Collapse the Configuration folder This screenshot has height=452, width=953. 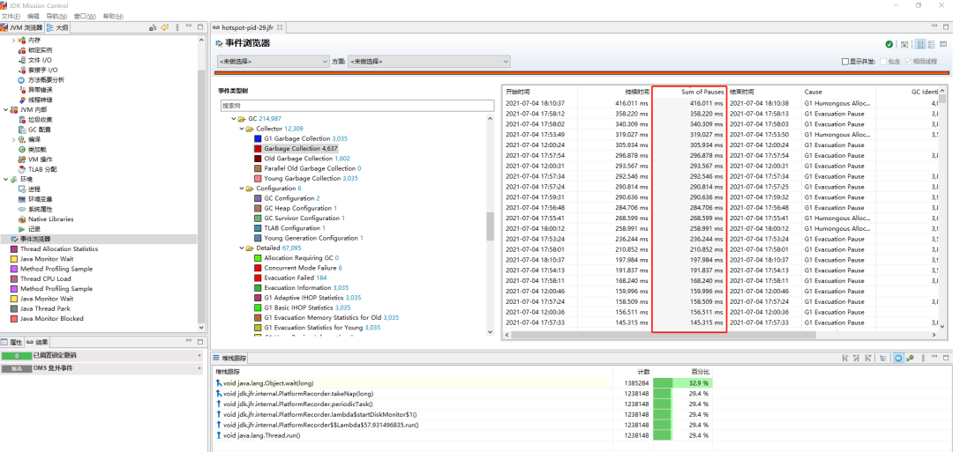tap(241, 188)
